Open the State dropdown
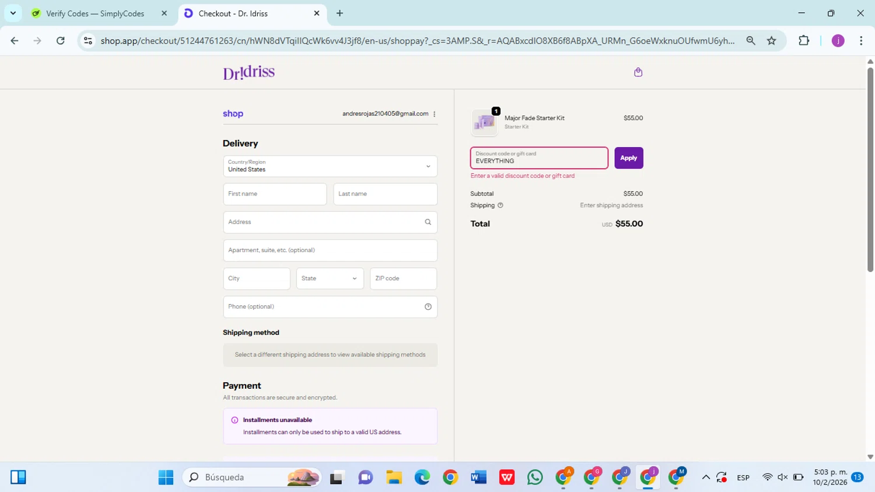This screenshot has width=875, height=492. click(x=330, y=278)
